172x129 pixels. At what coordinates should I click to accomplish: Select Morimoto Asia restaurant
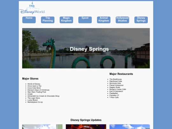point(115,83)
